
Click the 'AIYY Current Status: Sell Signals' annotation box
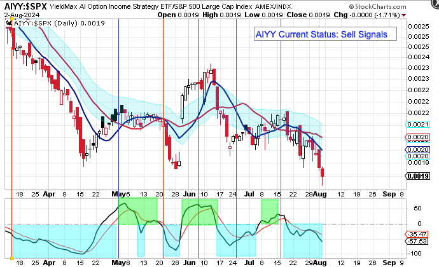[321, 34]
